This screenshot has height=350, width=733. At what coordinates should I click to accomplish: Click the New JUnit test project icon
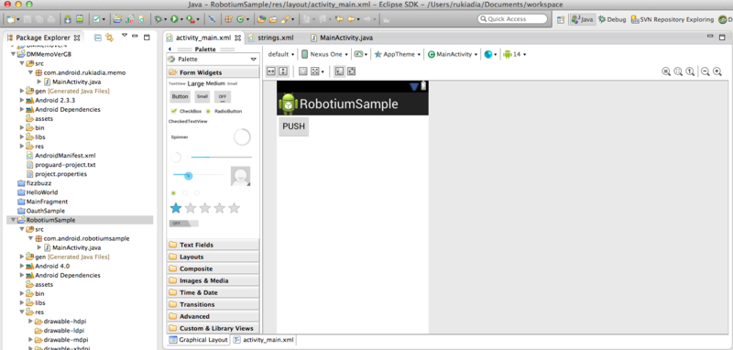point(130,19)
